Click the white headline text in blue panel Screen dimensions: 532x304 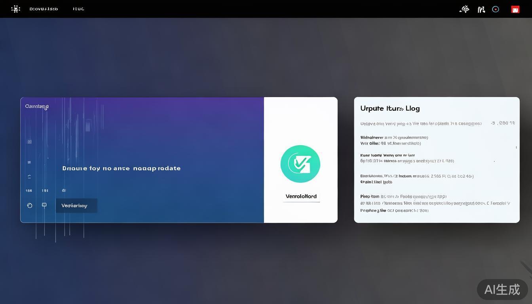(122, 168)
